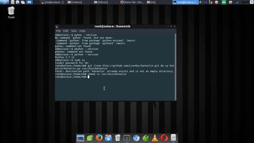The width and height of the screenshot is (254, 143).
Task: Launch Firefox from the dock
Action: pyautogui.click(x=99, y=138)
